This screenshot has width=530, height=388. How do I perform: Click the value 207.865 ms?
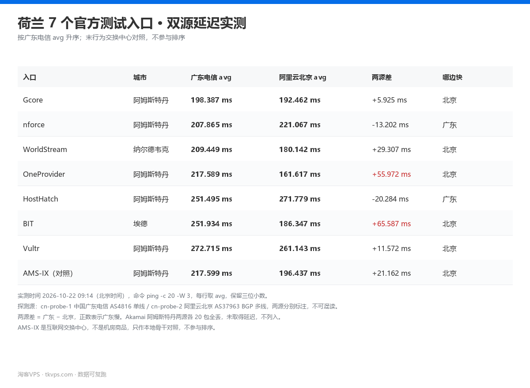tap(212, 125)
